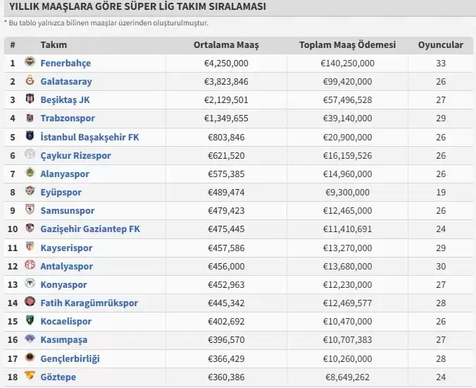Click the Göztepe club logo icon
This screenshot has height=388, width=476.
(30, 377)
